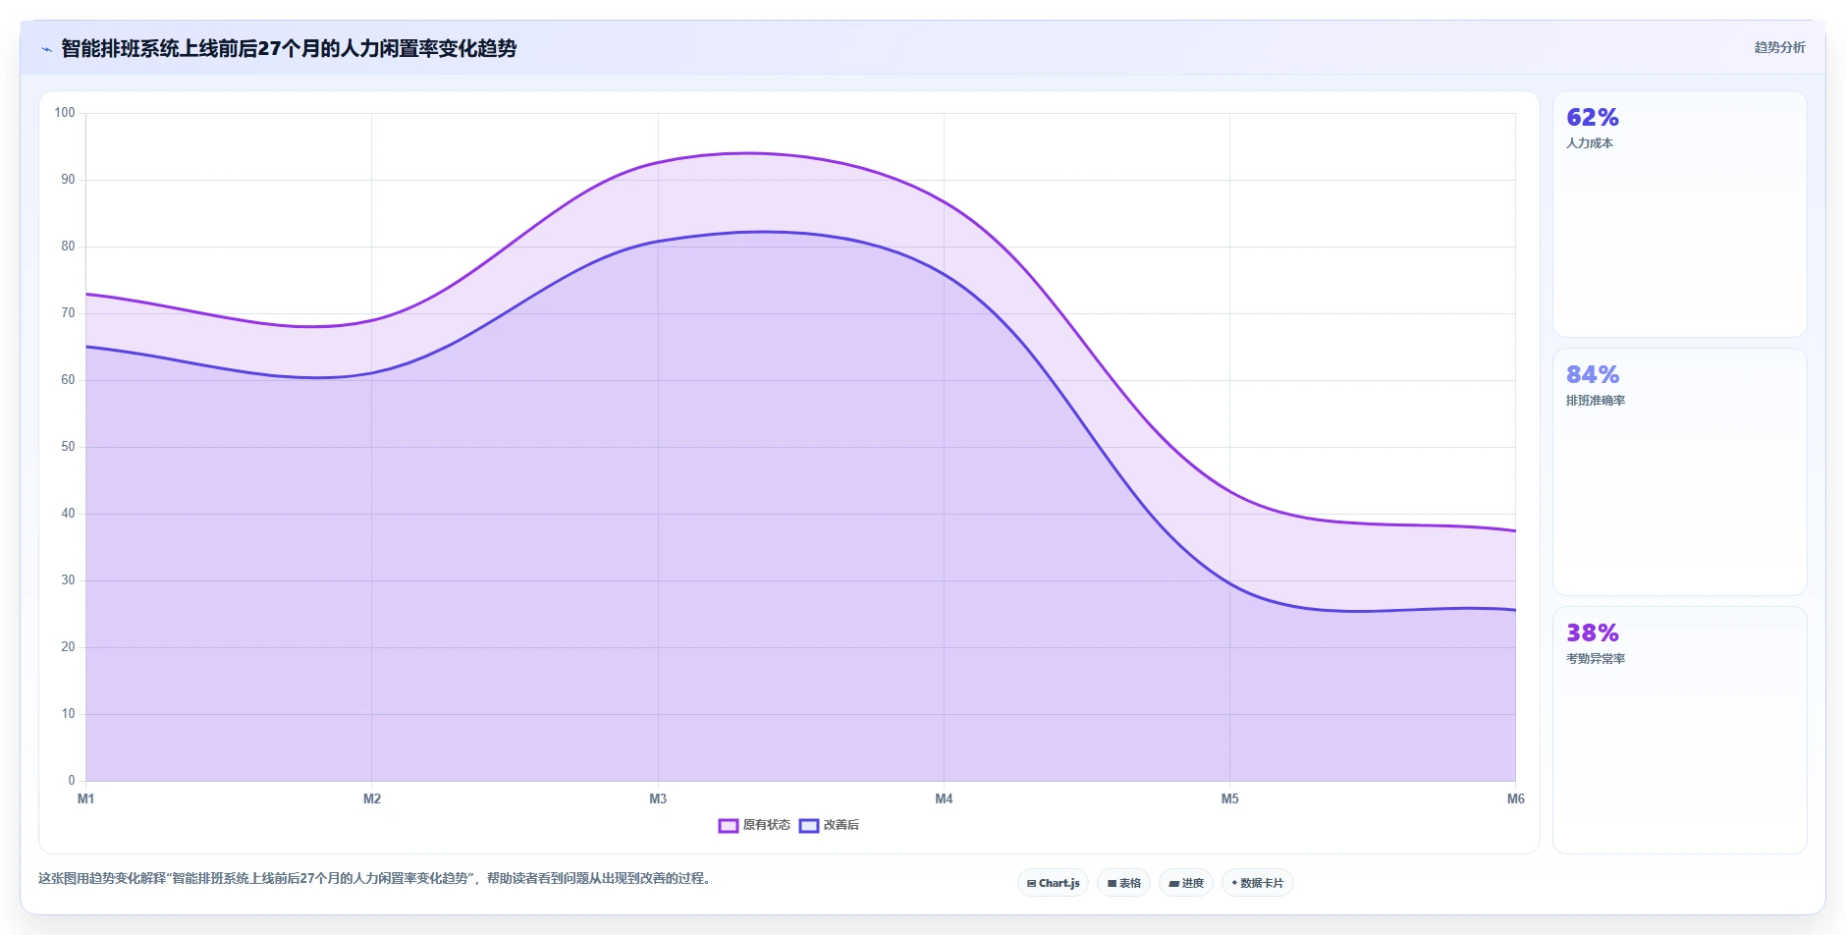The height and width of the screenshot is (935, 1846).
Task: Click the 改善后 legend color box
Action: click(809, 825)
